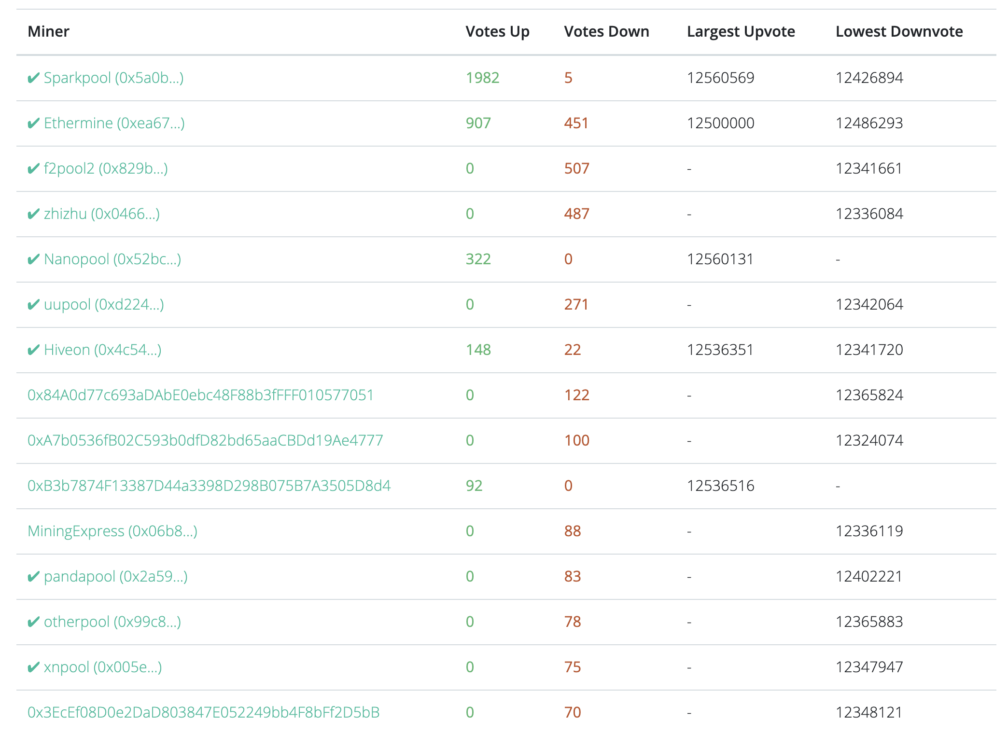Open the otherpool (0x99c8...) miner link
Image resolution: width=1008 pixels, height=733 pixels.
(x=112, y=622)
